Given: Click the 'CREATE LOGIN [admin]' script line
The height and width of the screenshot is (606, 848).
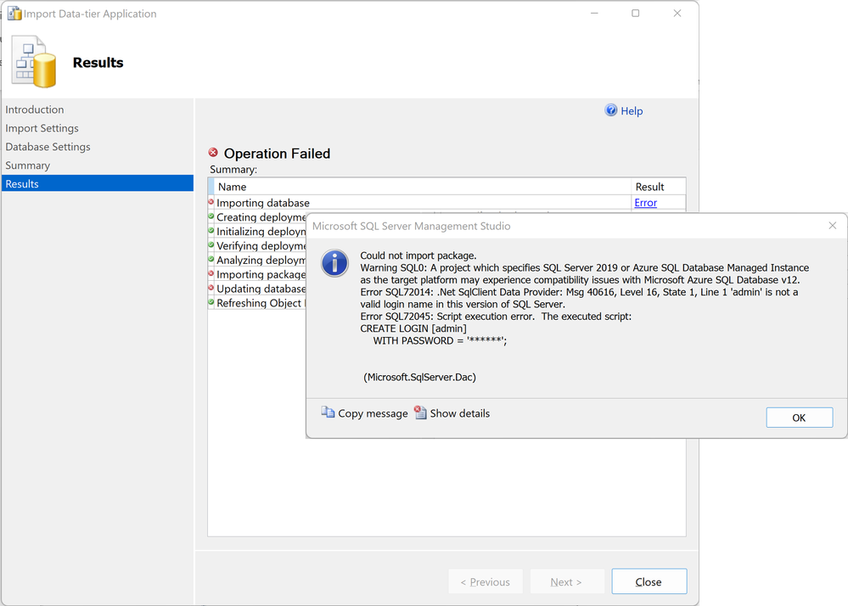Looking at the screenshot, I should pyautogui.click(x=413, y=328).
